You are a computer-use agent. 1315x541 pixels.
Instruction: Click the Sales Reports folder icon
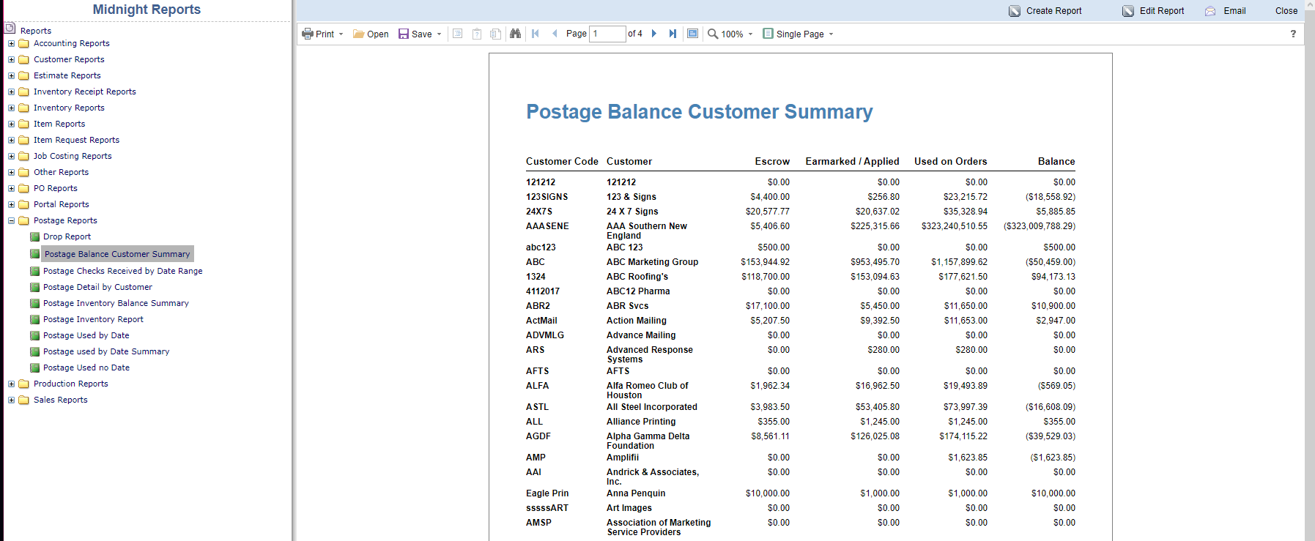coord(23,400)
